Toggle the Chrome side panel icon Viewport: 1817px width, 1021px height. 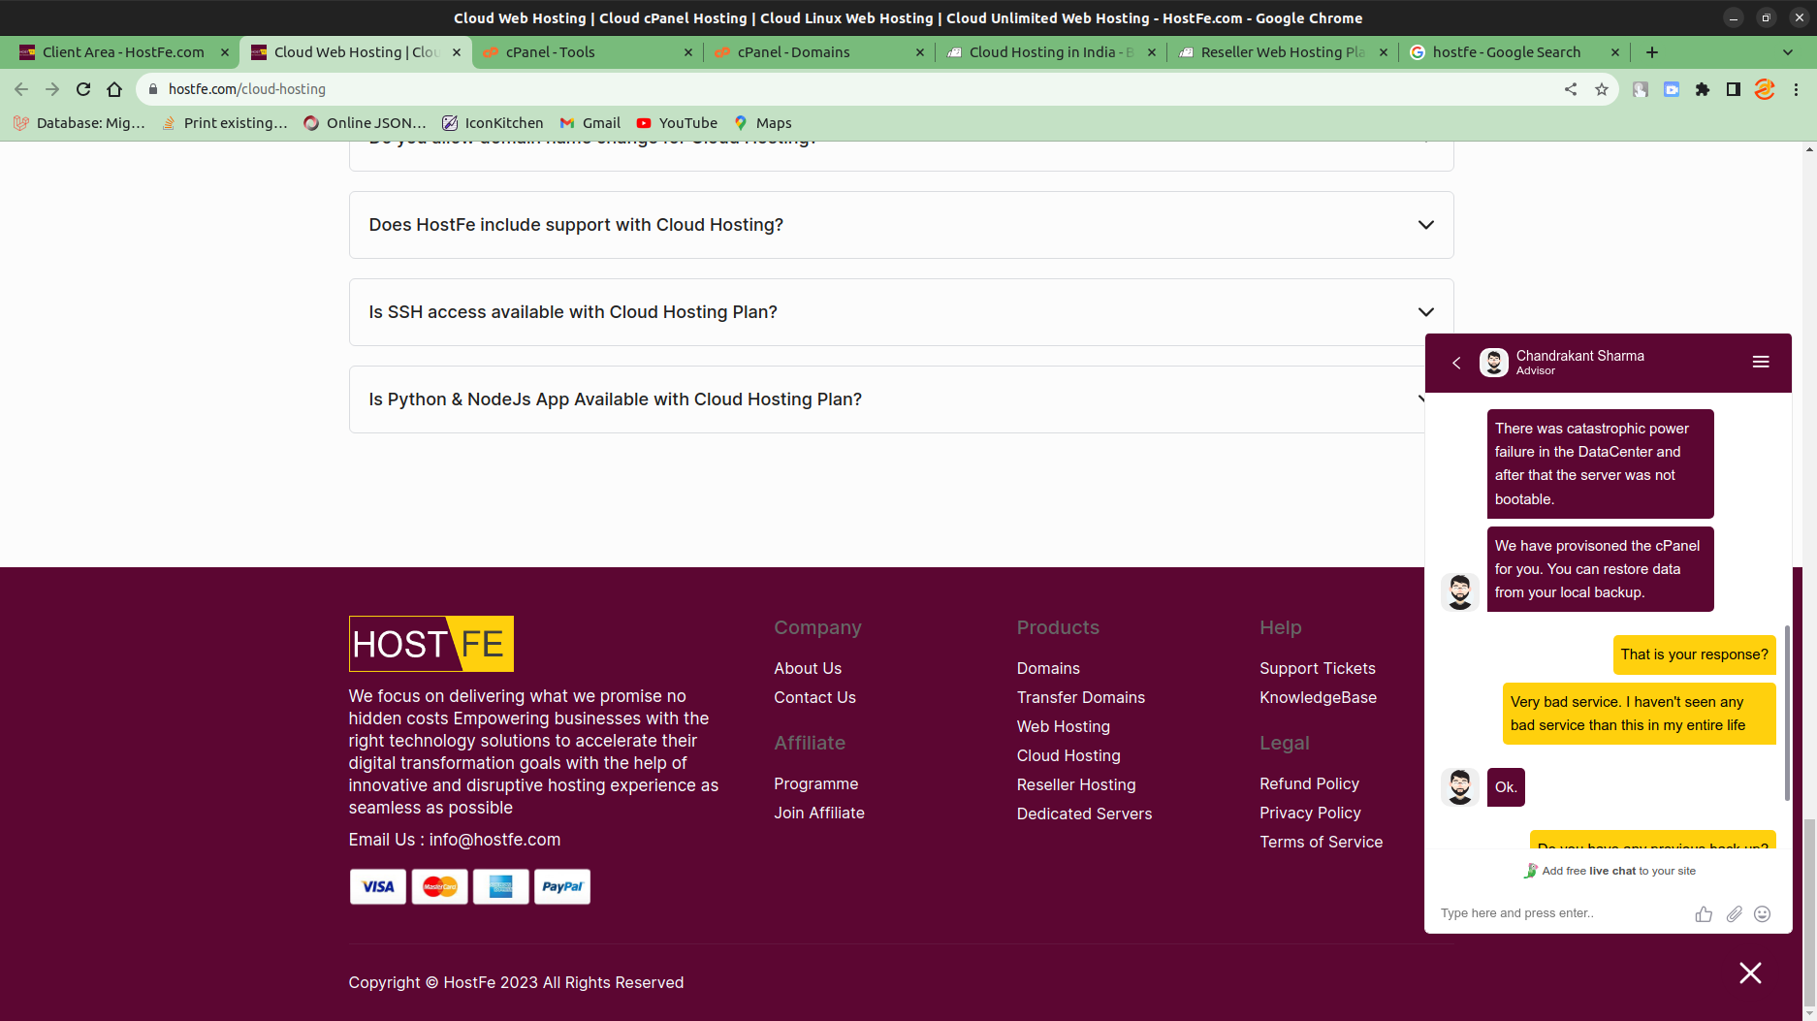pyautogui.click(x=1734, y=89)
